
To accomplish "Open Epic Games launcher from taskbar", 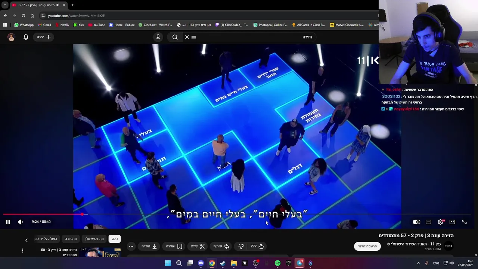I will 288,263.
